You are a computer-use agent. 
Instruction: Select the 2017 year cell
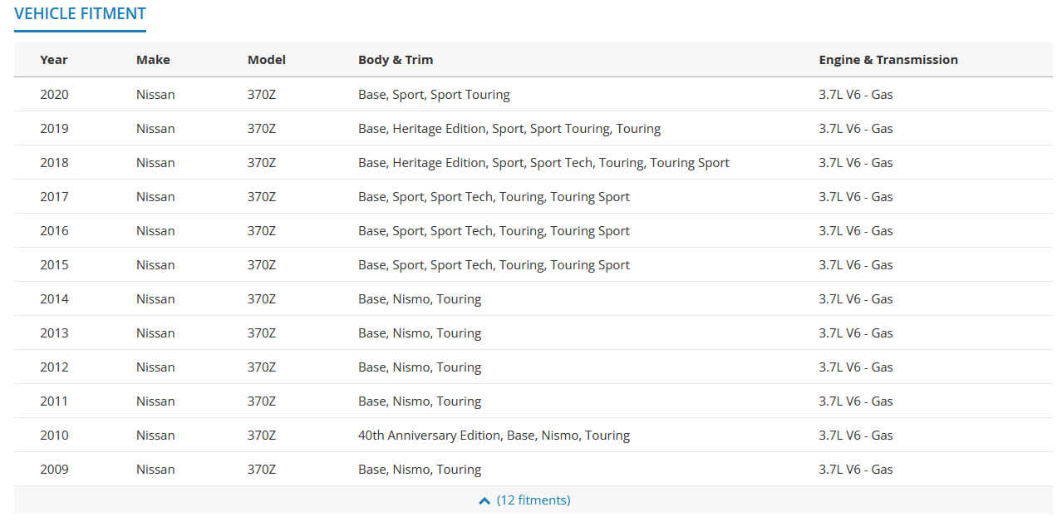click(54, 197)
